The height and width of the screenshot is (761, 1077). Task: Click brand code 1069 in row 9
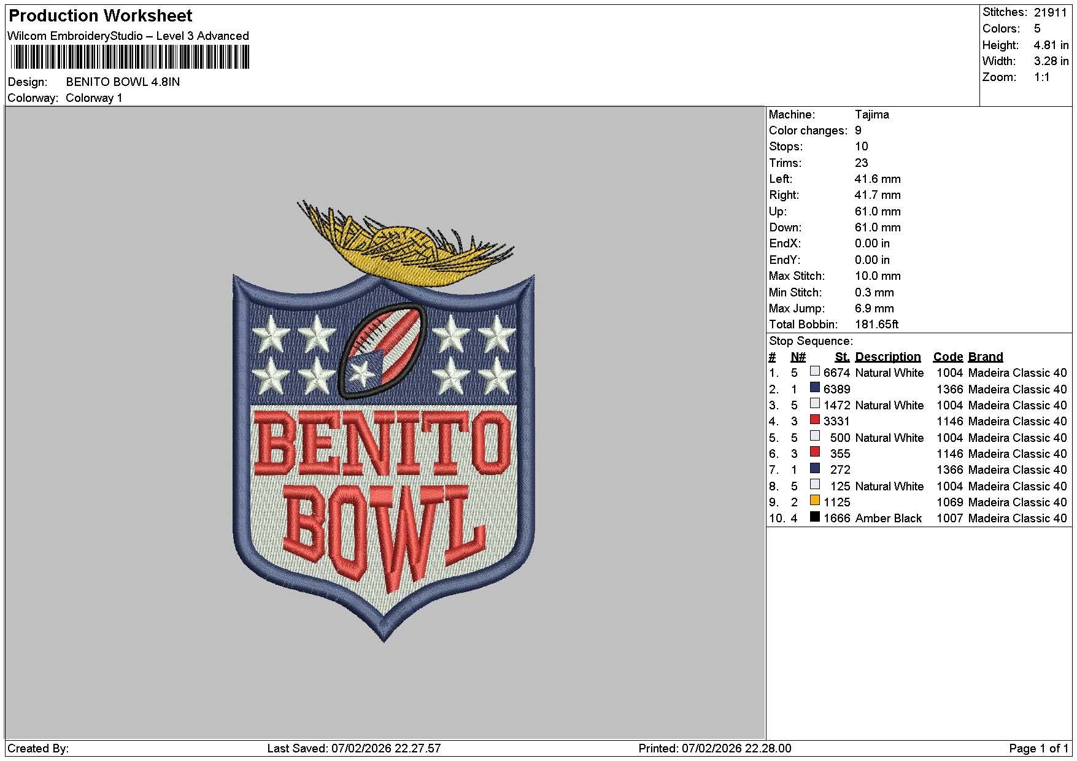click(949, 502)
